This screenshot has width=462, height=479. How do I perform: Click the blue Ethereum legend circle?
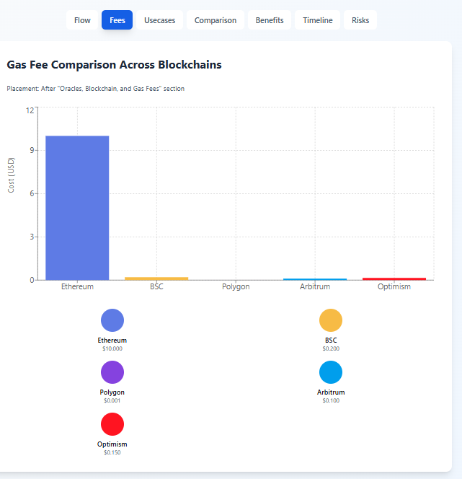point(112,320)
